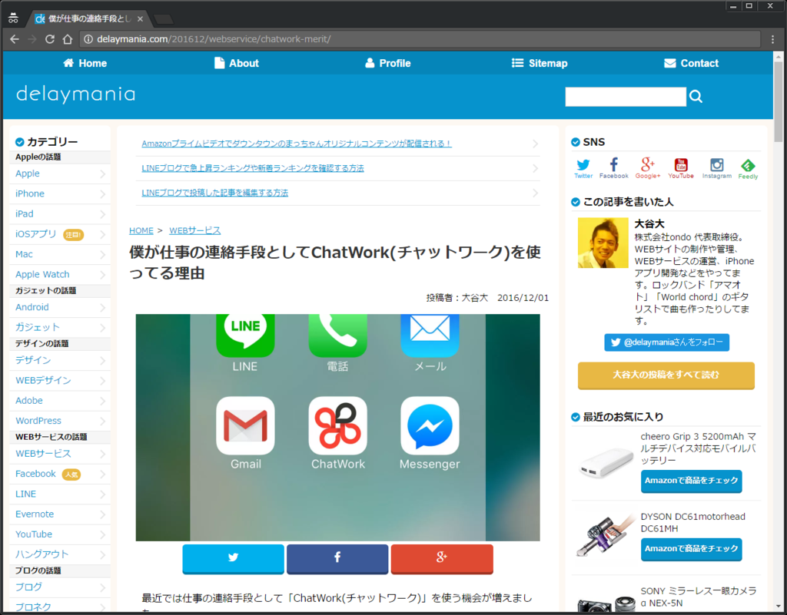Click the address bar URL

click(x=214, y=39)
